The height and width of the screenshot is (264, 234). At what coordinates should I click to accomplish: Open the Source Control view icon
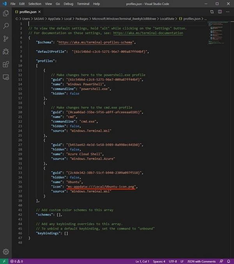tap(6, 39)
